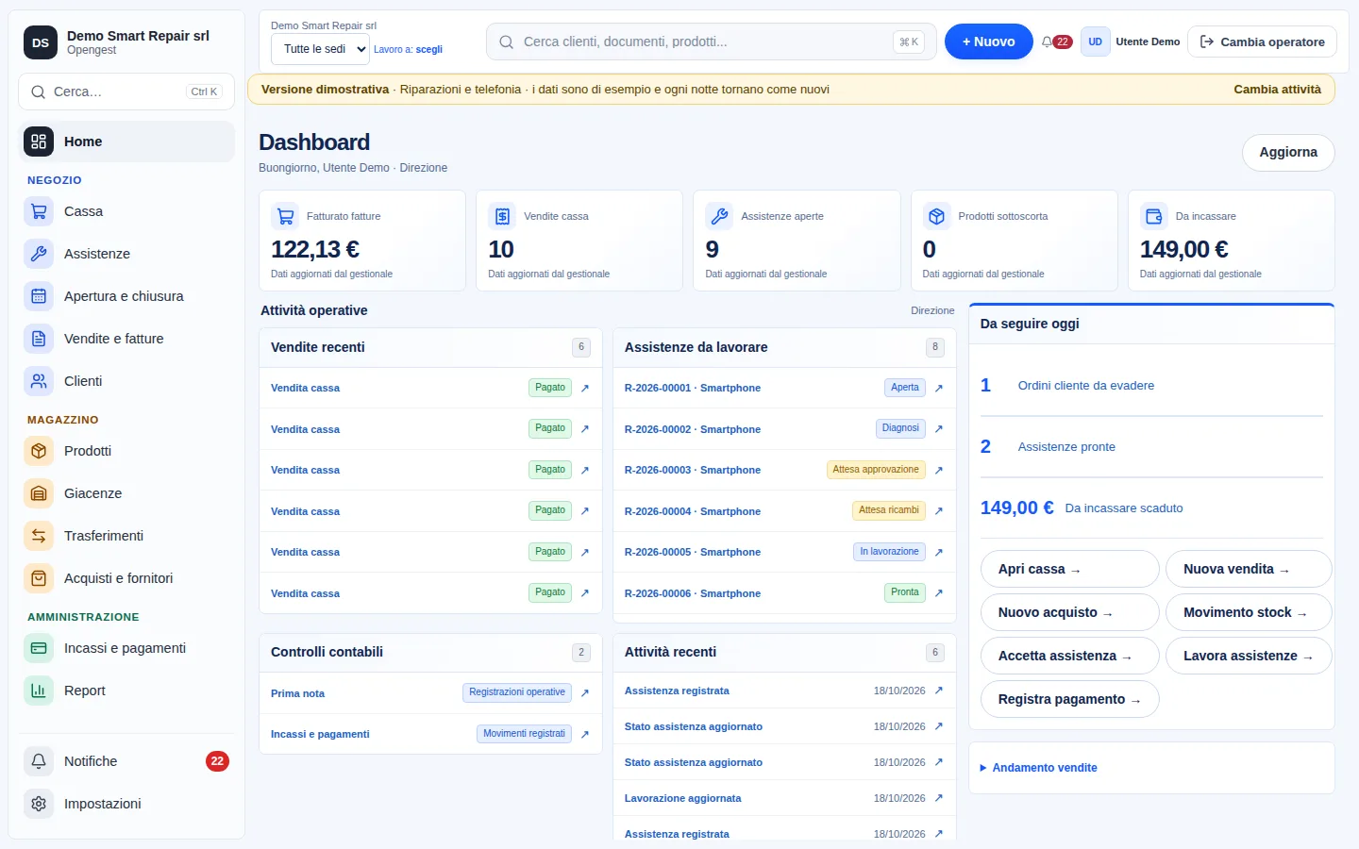The height and width of the screenshot is (849, 1359).
Task: Click the + Nuovo button
Action: tap(988, 42)
